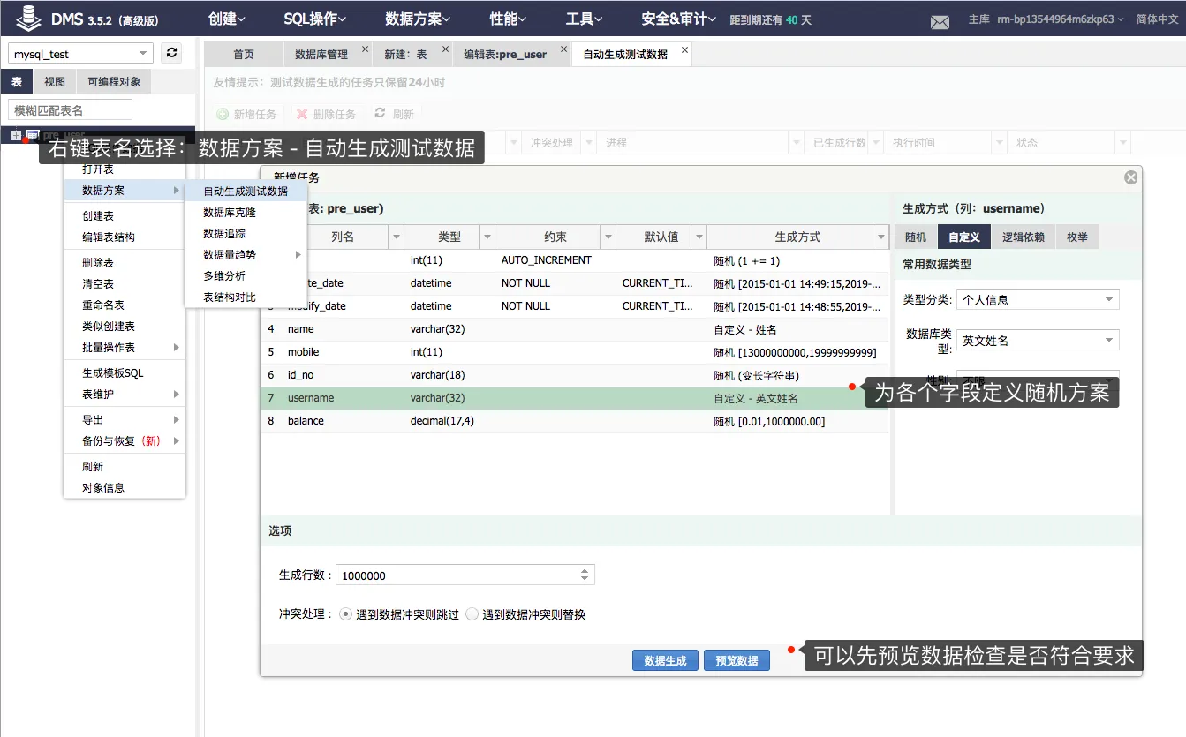The width and height of the screenshot is (1186, 737).
Task: Open the 类型 column header dropdown arrow
Action: 487,237
